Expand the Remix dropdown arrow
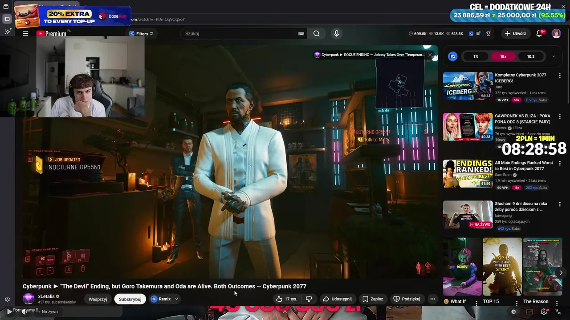Image resolution: width=570 pixels, height=320 pixels. click(176, 299)
